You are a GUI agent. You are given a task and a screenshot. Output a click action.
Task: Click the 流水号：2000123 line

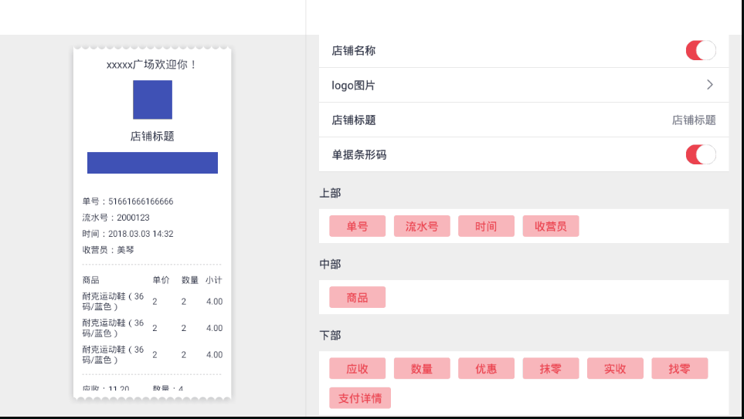pos(116,218)
